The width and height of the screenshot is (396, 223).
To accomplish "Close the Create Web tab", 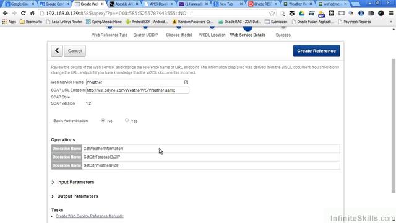I will (102, 4).
